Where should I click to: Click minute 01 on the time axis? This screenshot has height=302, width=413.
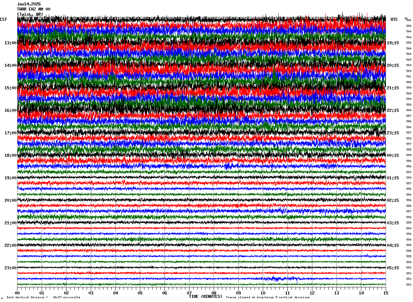[42, 293]
